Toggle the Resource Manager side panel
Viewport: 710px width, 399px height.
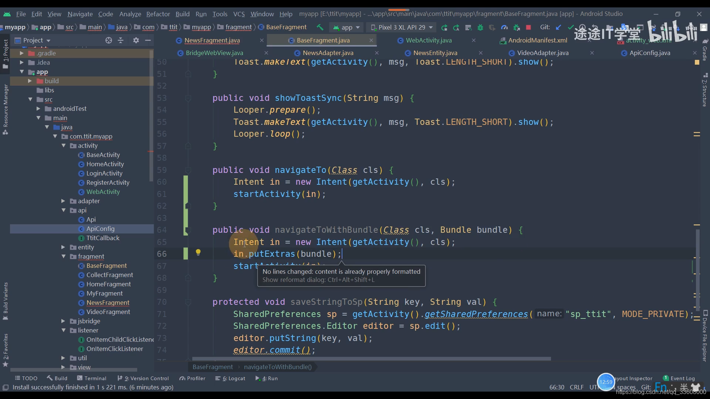click(5, 109)
